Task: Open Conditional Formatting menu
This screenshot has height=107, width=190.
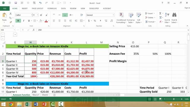Action: (x=121, y=18)
